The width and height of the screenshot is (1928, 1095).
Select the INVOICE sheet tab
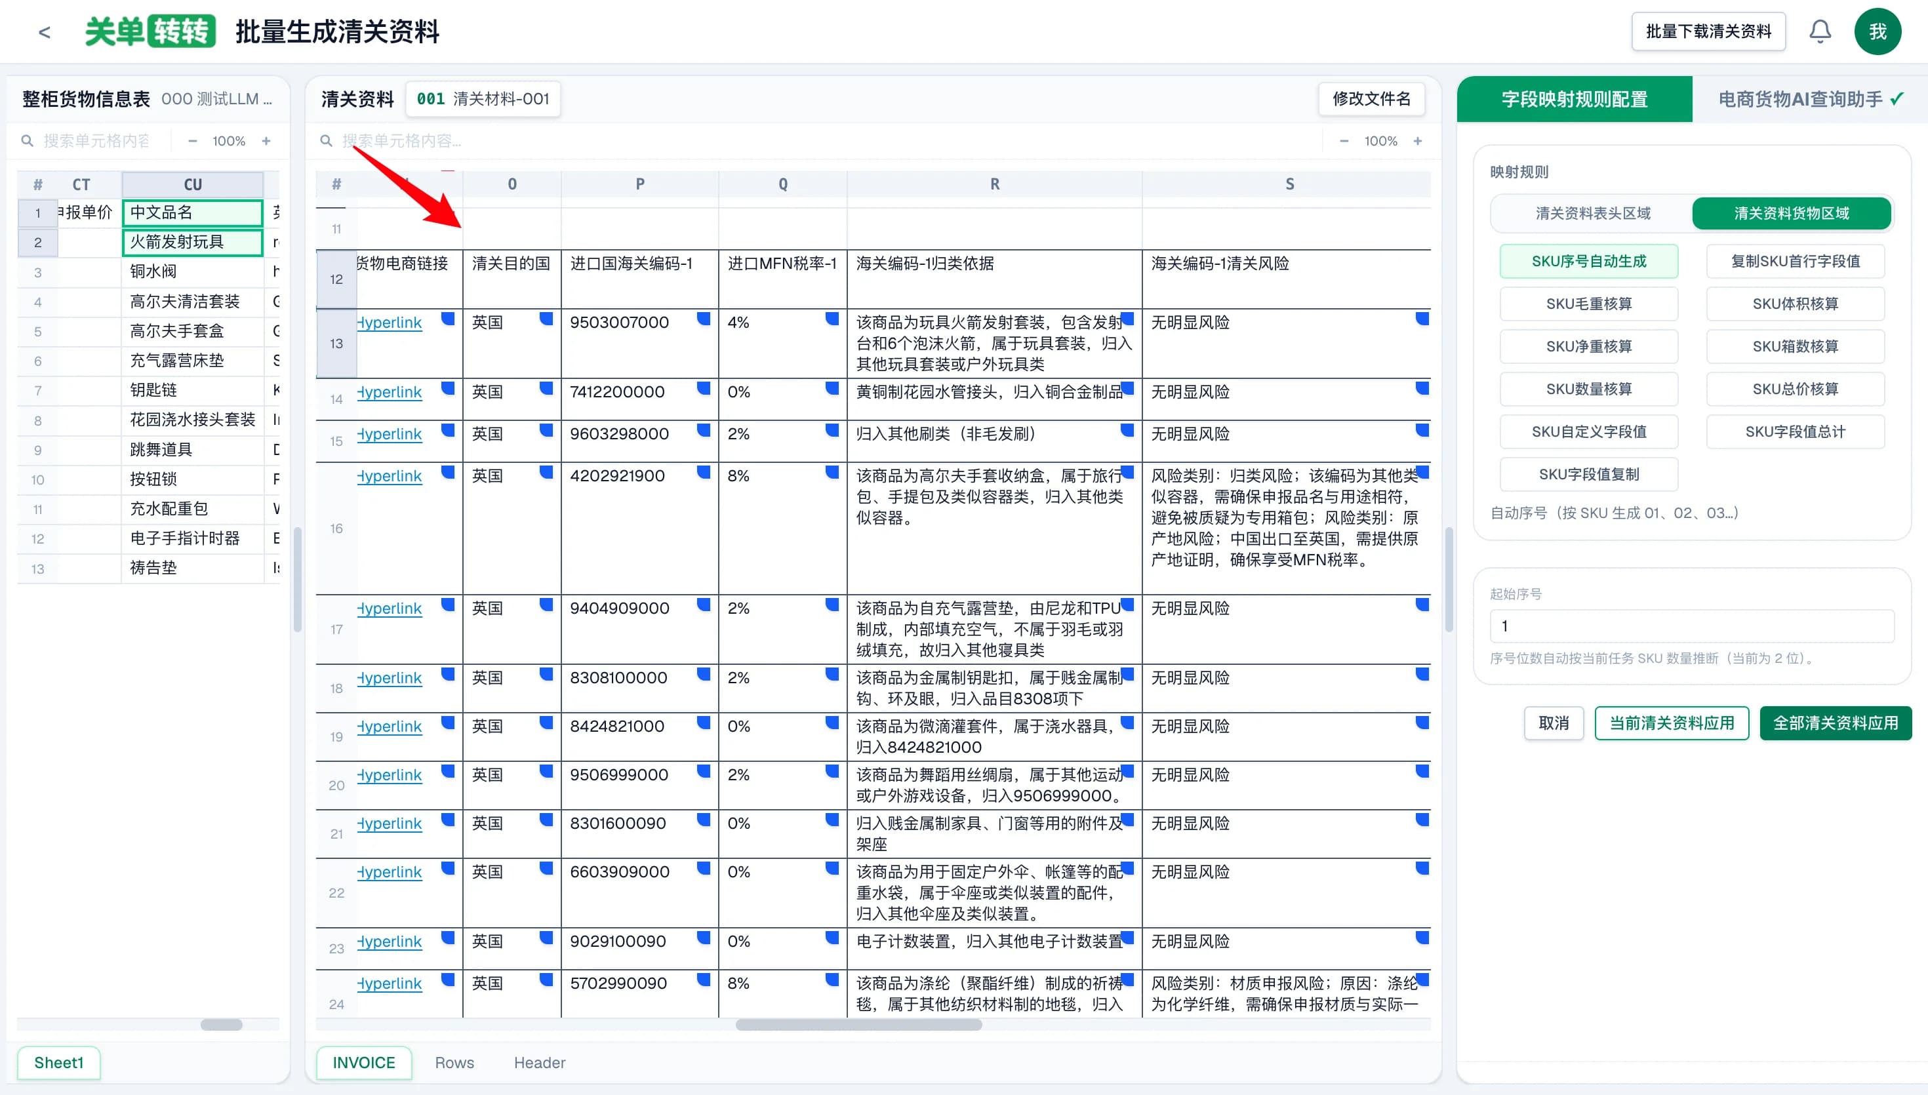click(364, 1063)
